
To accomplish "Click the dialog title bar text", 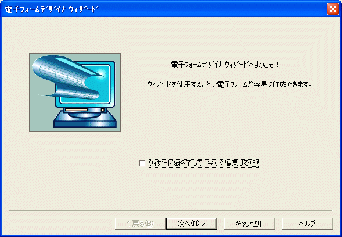I will pos(51,9).
